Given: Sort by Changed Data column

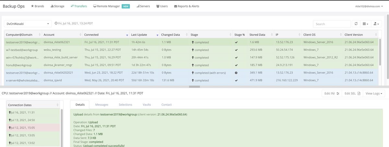Looking at the screenshot, I should (x=174, y=34).
